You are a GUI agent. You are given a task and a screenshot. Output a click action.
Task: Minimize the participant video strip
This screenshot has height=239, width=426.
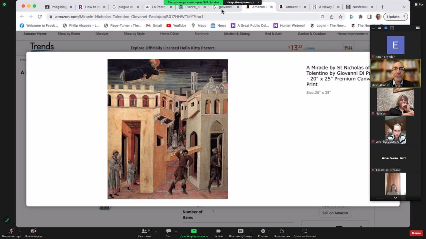[373, 28]
